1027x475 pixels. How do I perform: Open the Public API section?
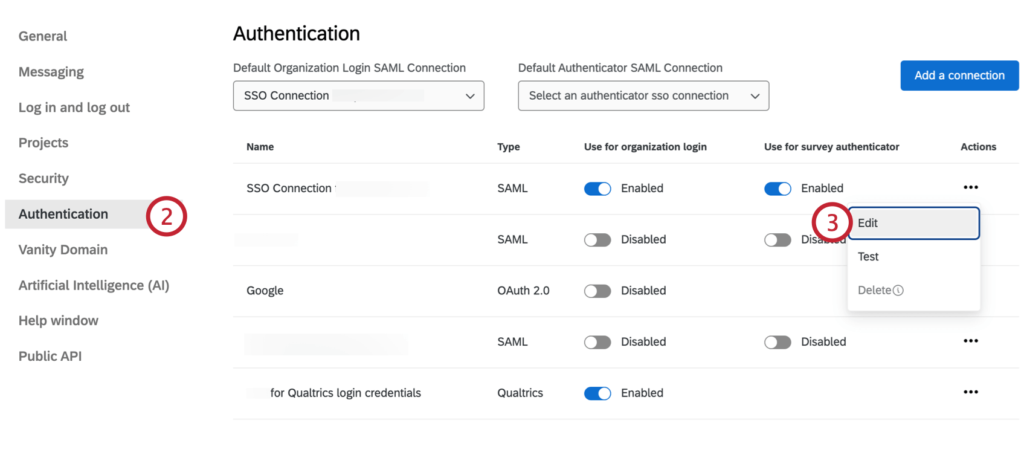[50, 357]
